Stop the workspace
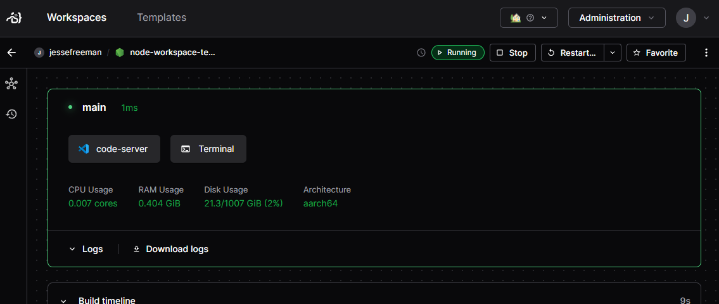Image resolution: width=719 pixels, height=304 pixels. click(x=512, y=53)
